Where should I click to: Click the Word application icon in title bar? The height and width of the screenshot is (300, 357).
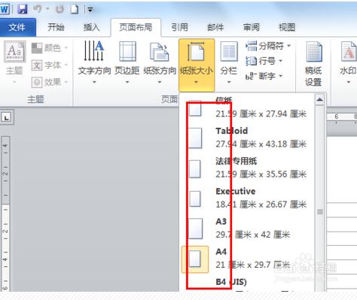click(x=5, y=9)
